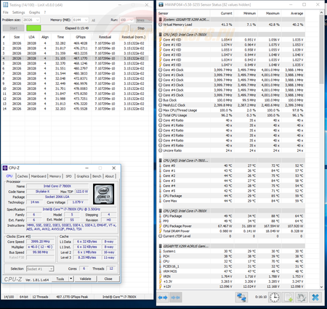Click the Bus Clock sensor icon

pyautogui.click(x=160, y=100)
